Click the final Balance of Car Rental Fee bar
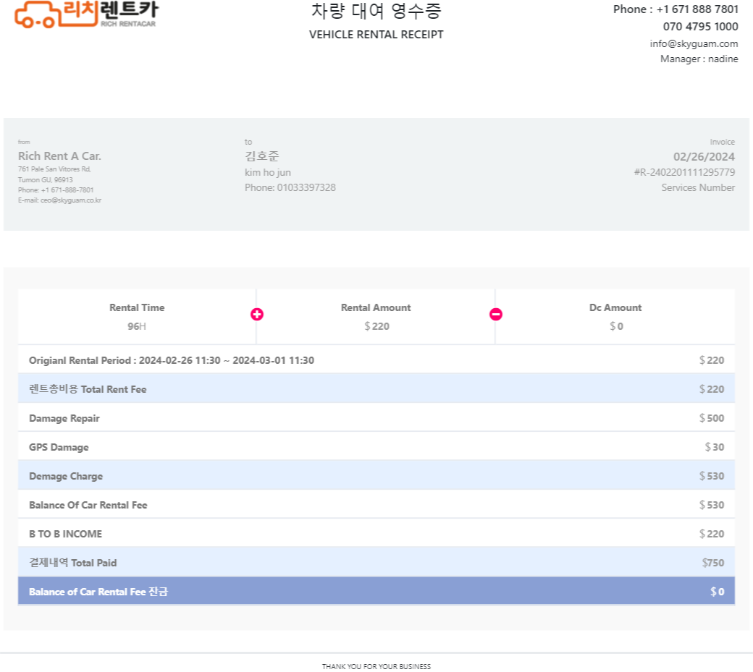This screenshot has width=753, height=672. point(376,592)
